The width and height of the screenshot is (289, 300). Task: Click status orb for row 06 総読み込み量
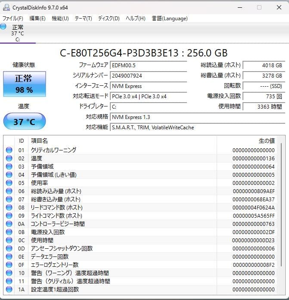click(9, 191)
